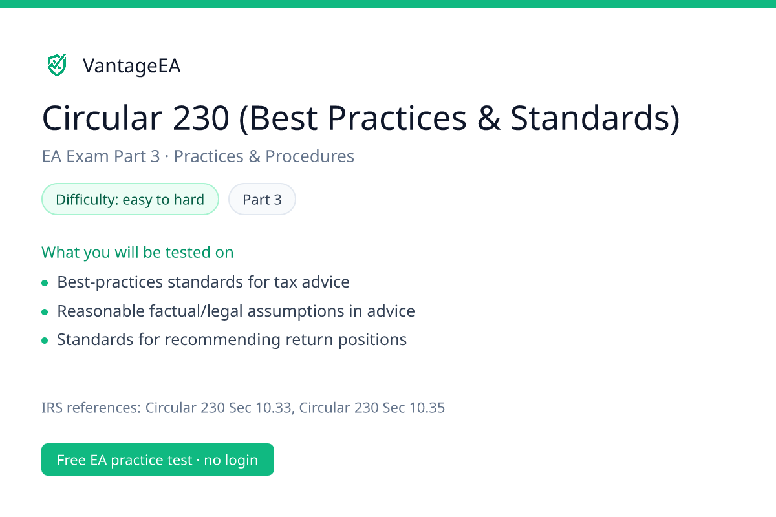Start the Free EA practice test button

pyautogui.click(x=158, y=459)
